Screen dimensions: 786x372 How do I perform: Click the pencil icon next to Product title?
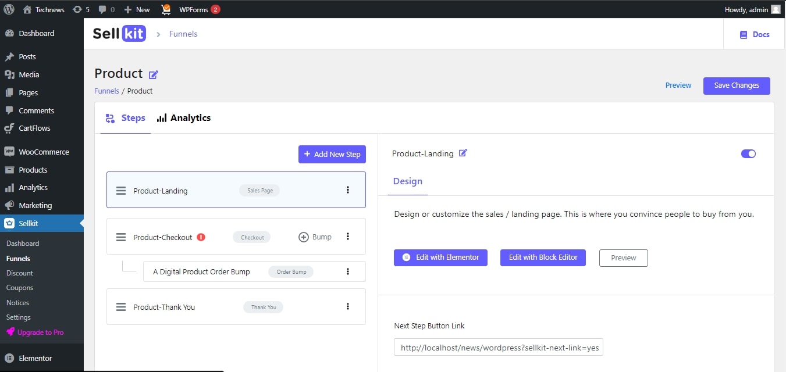(154, 74)
